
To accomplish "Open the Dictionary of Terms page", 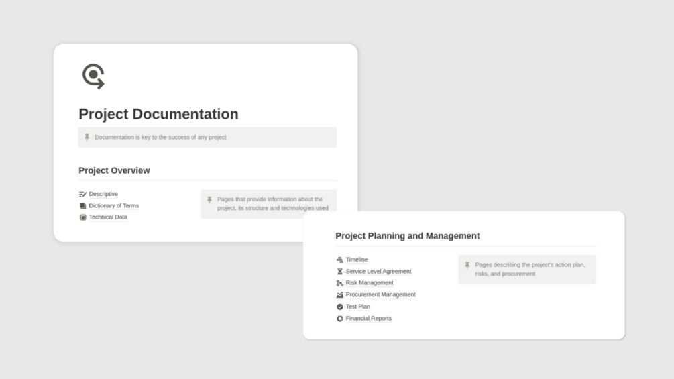I will pyautogui.click(x=113, y=206).
